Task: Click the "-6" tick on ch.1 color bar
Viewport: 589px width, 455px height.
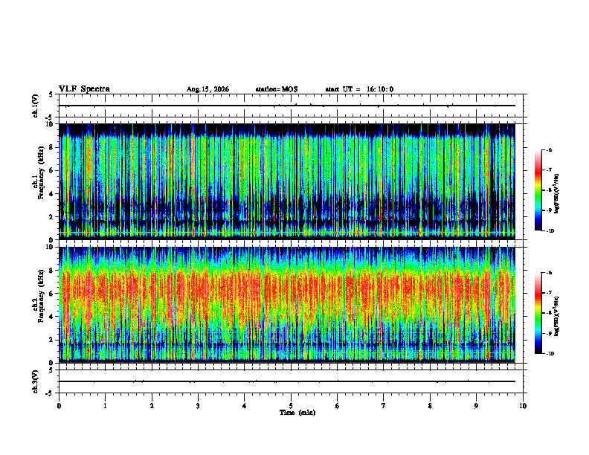Action: 549,149
